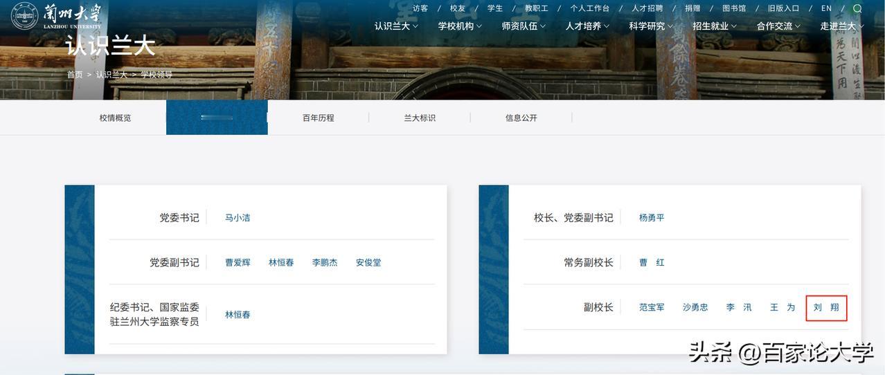Viewport: 885px width, 375px height.
Task: Expand the 师资队伍 navigation menu
Action: (x=524, y=26)
